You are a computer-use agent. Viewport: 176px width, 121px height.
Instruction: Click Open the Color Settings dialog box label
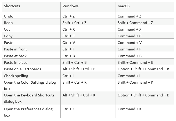30,85
